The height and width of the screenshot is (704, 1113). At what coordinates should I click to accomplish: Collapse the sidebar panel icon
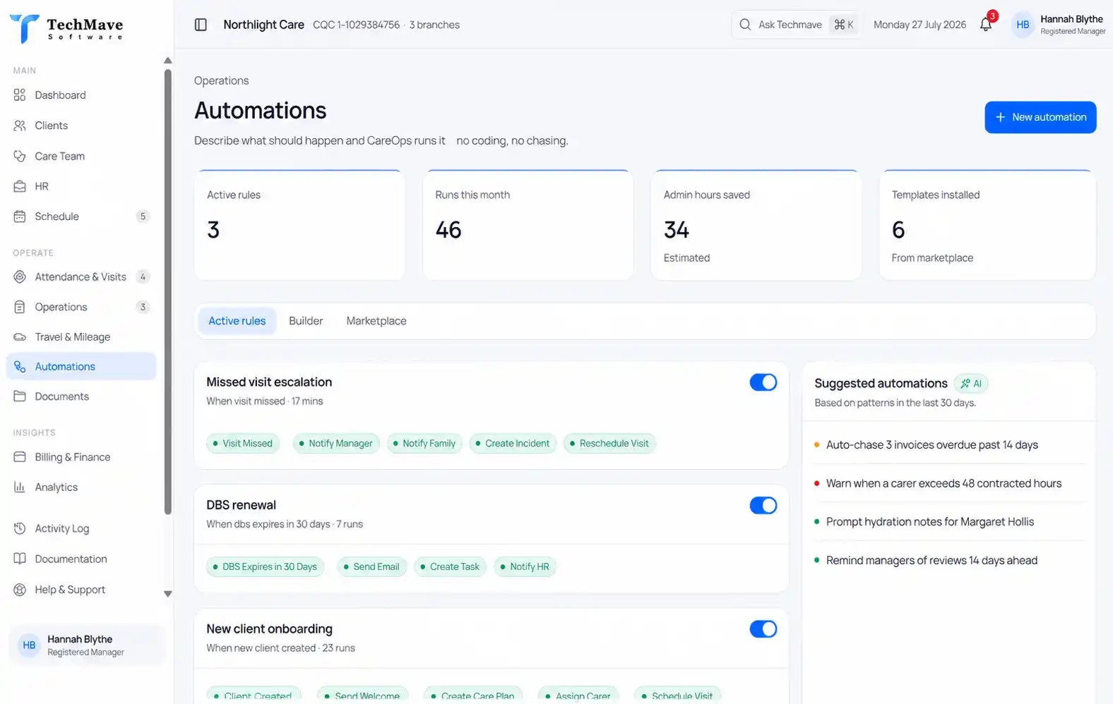[x=201, y=25]
